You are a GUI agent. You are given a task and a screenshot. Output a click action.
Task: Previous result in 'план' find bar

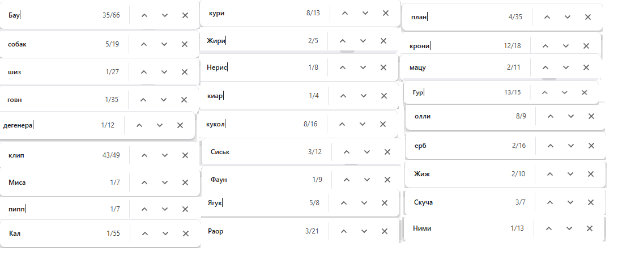[x=547, y=17]
